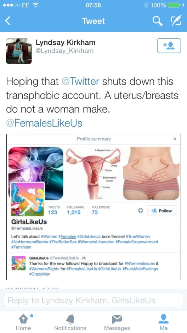Screen dimensions: 187x333
Task: Open the Messages tab
Action: [x=117, y=322]
